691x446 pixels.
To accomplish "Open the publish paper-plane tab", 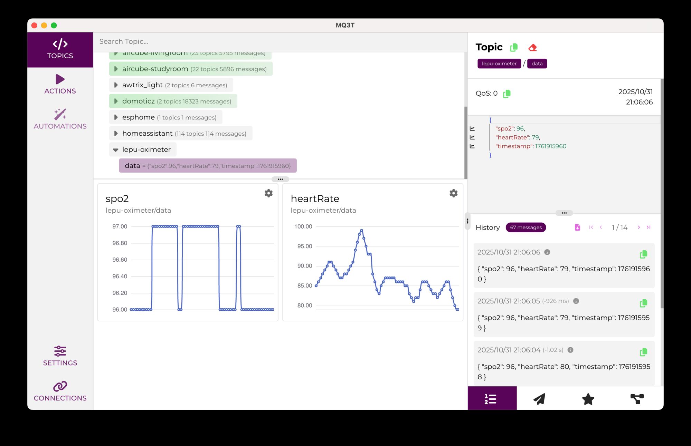I will pyautogui.click(x=539, y=399).
